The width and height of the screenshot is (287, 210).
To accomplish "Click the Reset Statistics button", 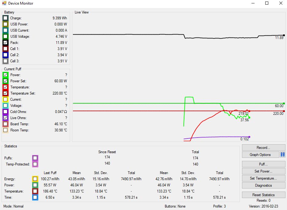I will pos(263,195).
